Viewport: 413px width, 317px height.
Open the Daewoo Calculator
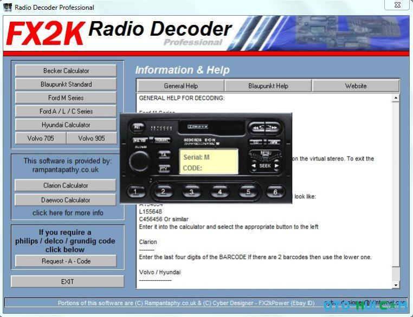66,200
